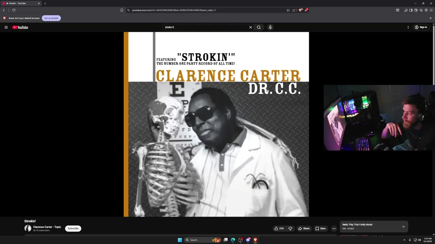Open the system volume control
Screen dimensions: 435x244
[x=419, y=240]
